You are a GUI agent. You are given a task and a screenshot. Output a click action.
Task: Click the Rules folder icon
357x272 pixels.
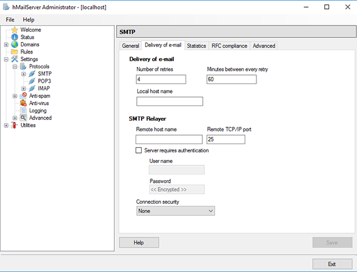[x=14, y=52]
